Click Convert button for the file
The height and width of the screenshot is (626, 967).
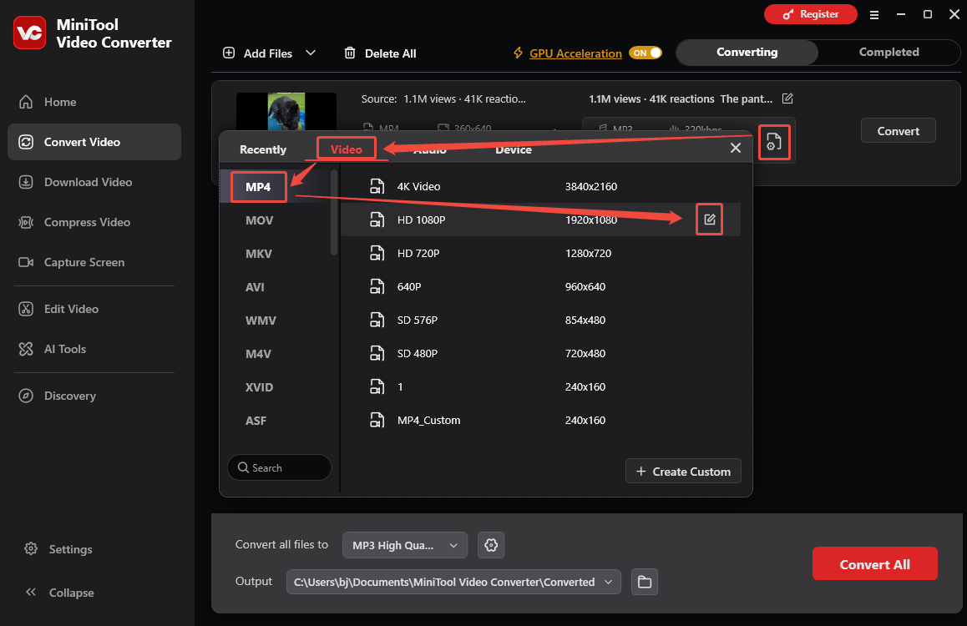898,130
